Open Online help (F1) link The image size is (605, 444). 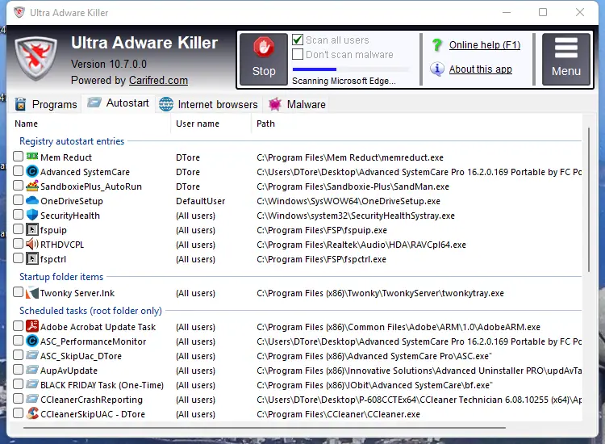(485, 45)
